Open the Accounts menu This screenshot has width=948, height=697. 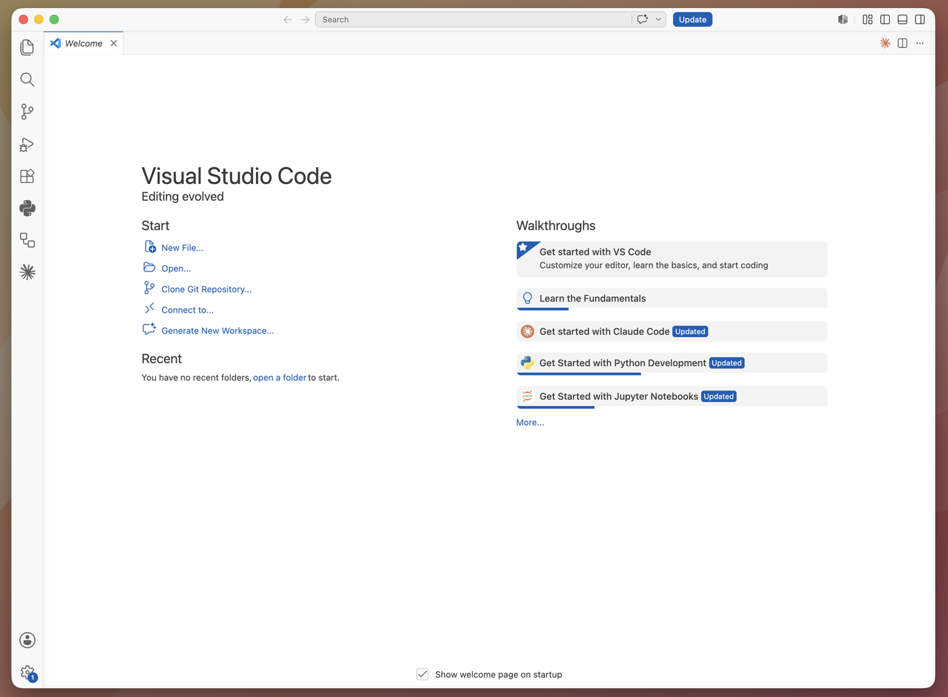(x=27, y=640)
